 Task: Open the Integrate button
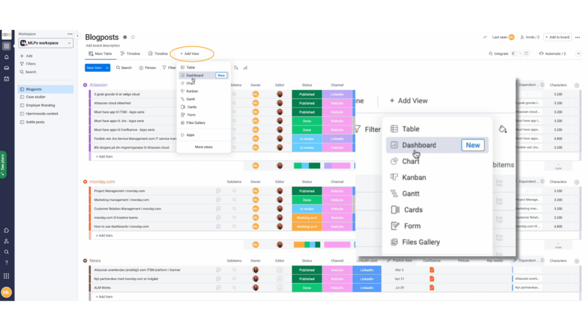[498, 53]
